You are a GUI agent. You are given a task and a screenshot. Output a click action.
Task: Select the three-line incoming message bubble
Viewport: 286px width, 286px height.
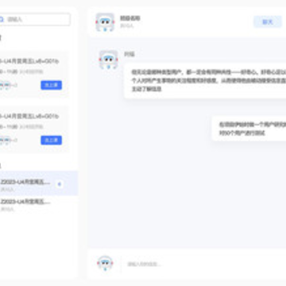click(205, 81)
